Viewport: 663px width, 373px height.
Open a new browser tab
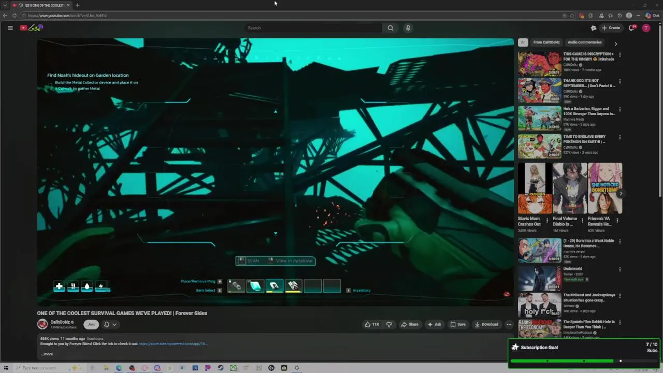point(77,5)
